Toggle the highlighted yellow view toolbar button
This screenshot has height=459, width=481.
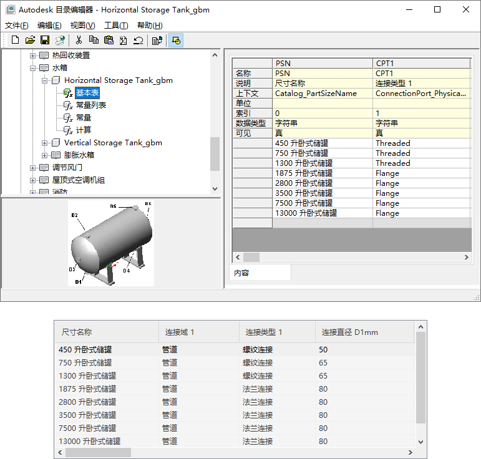[176, 40]
